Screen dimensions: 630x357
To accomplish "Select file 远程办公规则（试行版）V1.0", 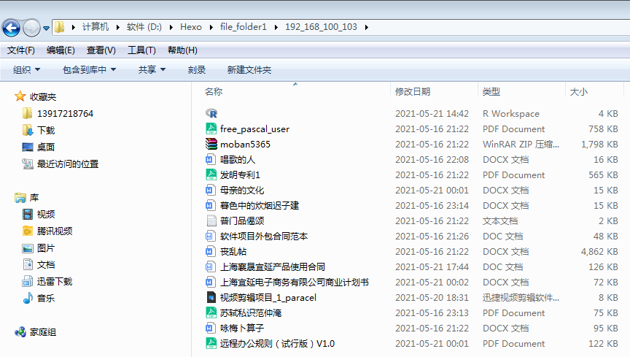I will pyautogui.click(x=277, y=343).
